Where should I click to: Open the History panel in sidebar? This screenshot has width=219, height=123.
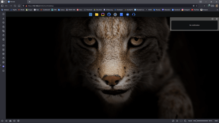click(3, 23)
